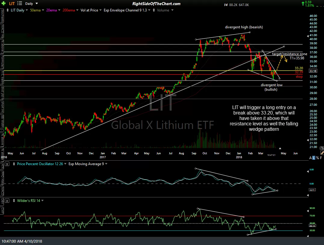
Task: Click the up-down arrows beside Wilder's RSI
Action: (x=14, y=200)
